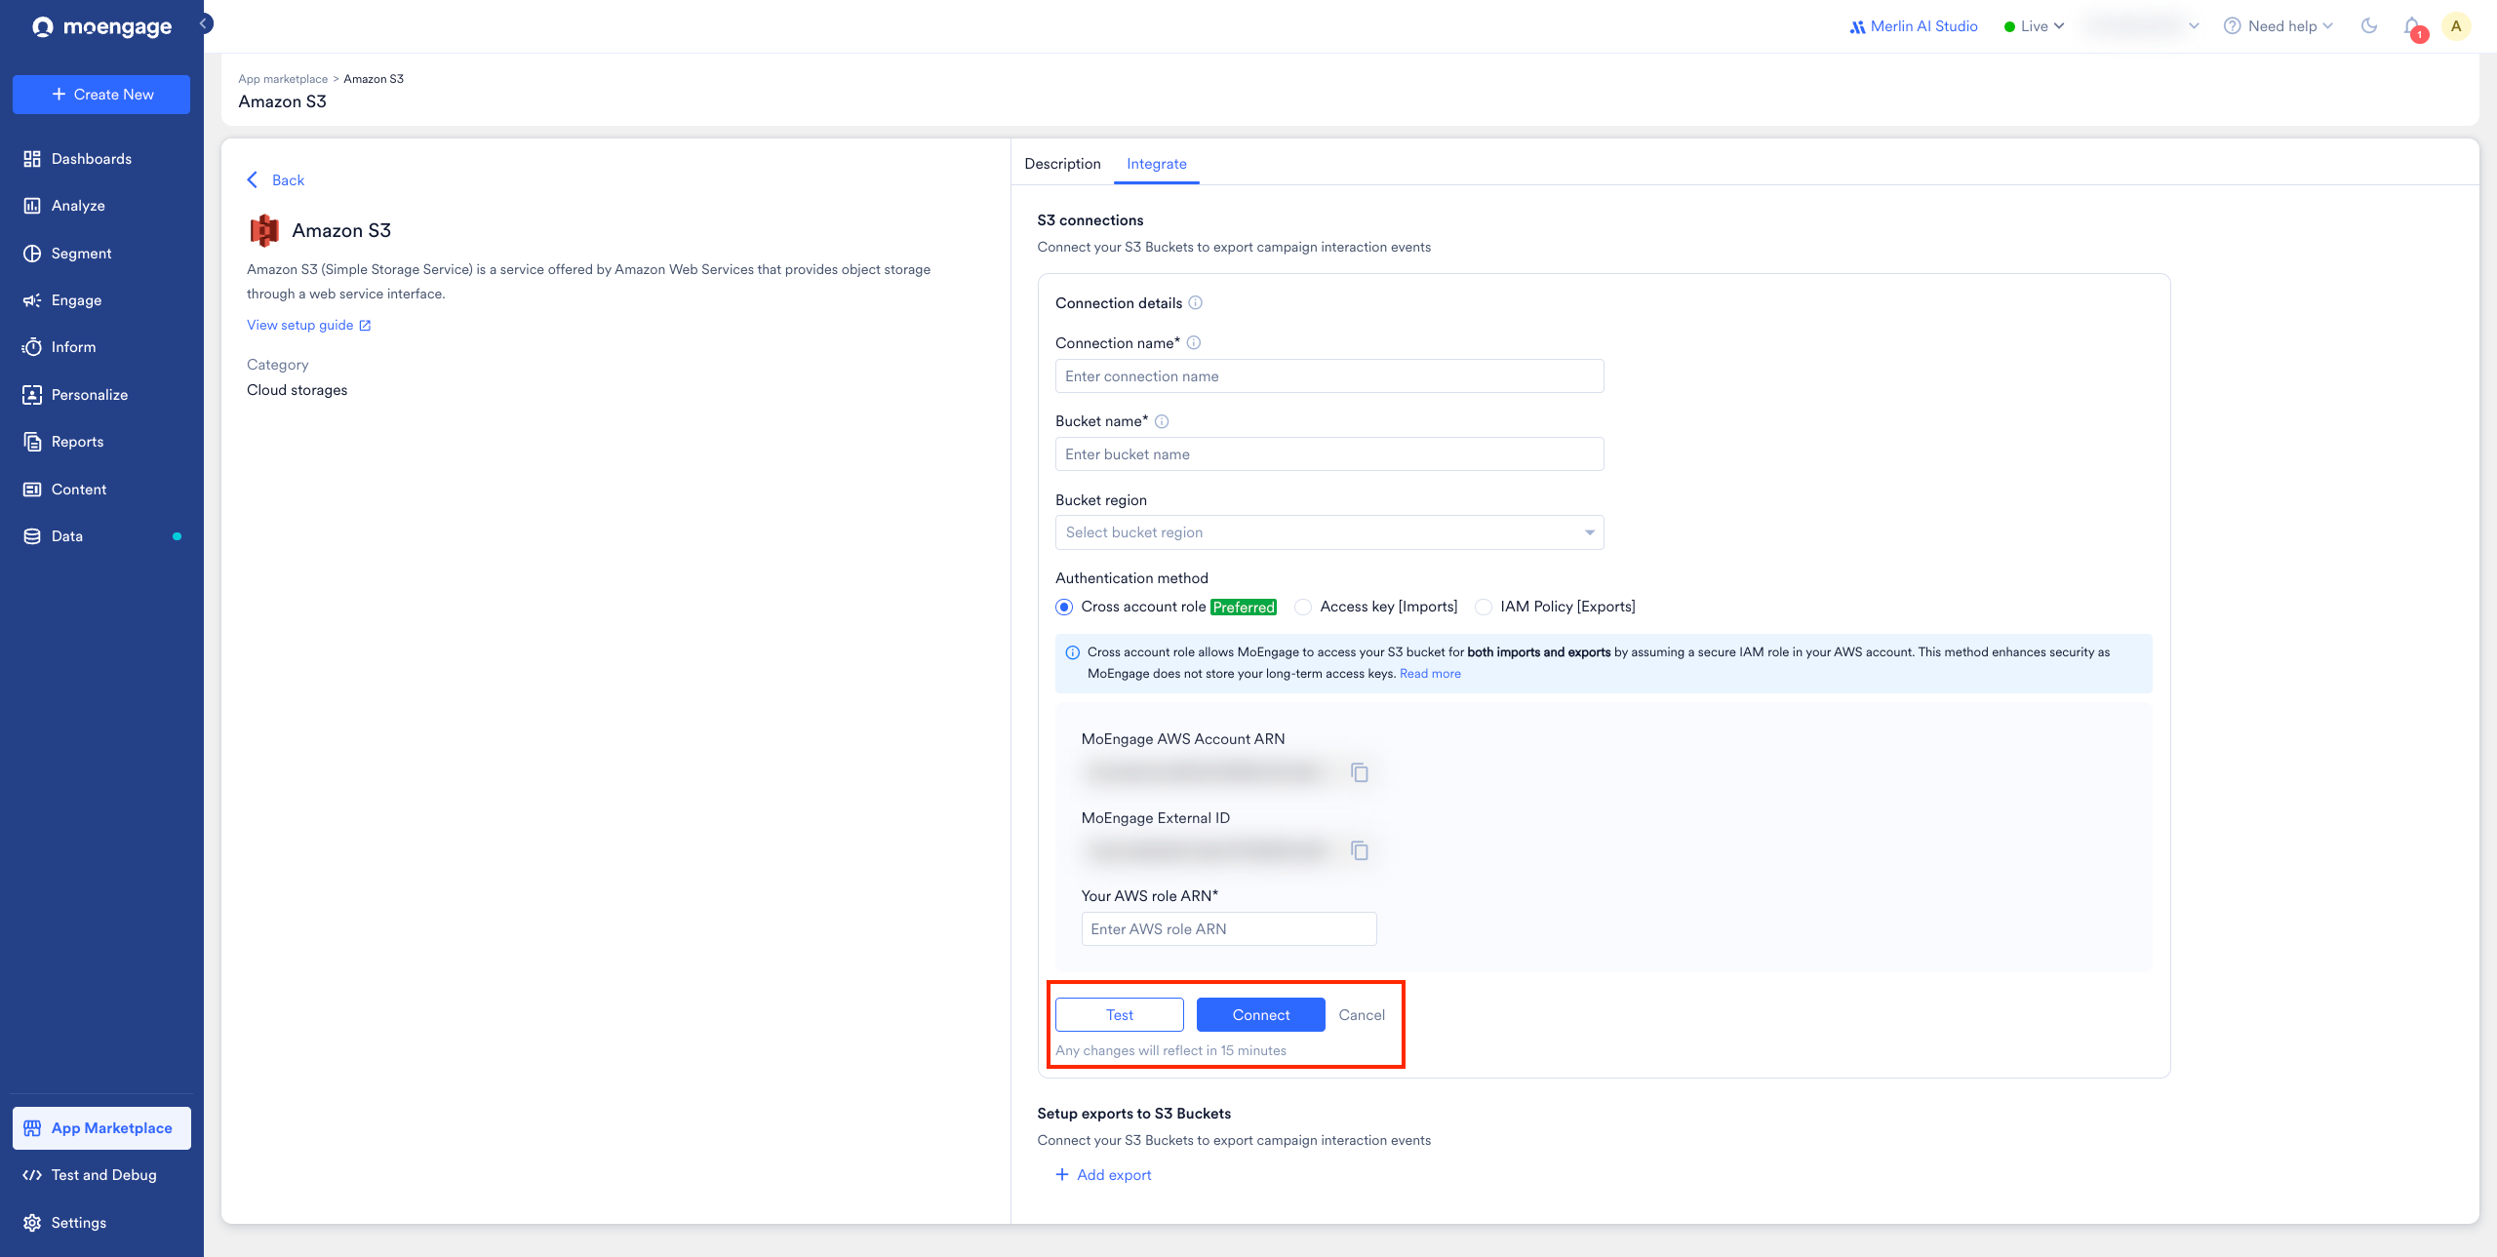Click the Segment pie icon

(32, 254)
